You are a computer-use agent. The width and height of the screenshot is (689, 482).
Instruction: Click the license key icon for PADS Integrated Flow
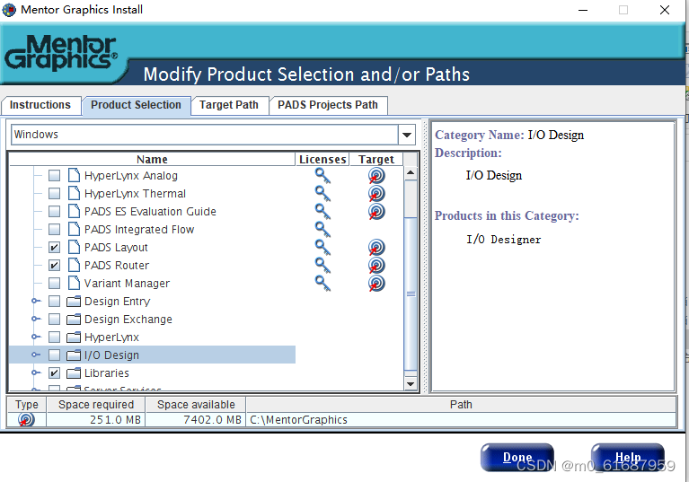coord(322,230)
